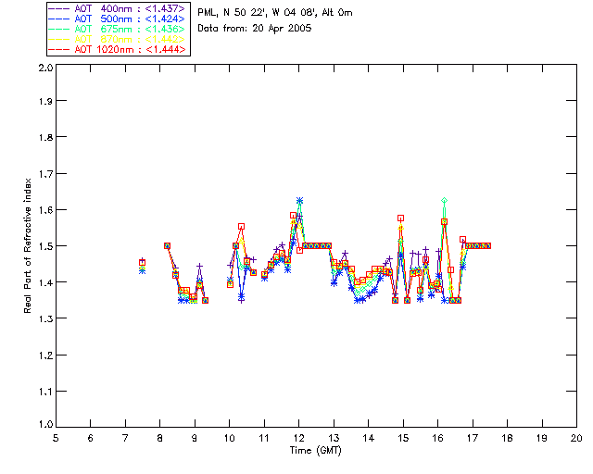This screenshot has width=593, height=474.
Task: Click the green diamond peak marker after 16 GMT
Action: click(445, 200)
